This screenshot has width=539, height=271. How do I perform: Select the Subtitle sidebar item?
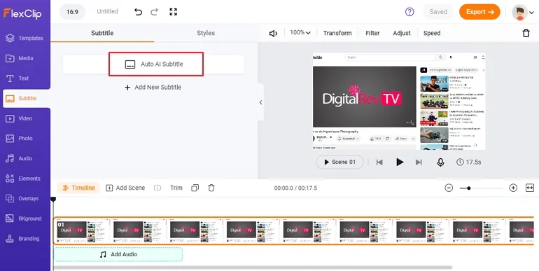pos(26,98)
